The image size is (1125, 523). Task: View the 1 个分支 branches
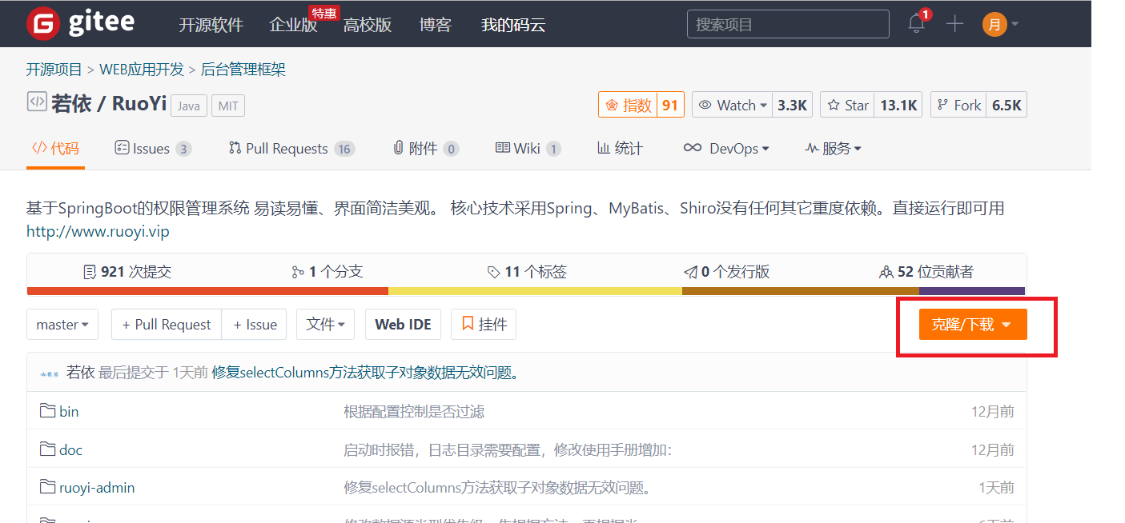(327, 272)
